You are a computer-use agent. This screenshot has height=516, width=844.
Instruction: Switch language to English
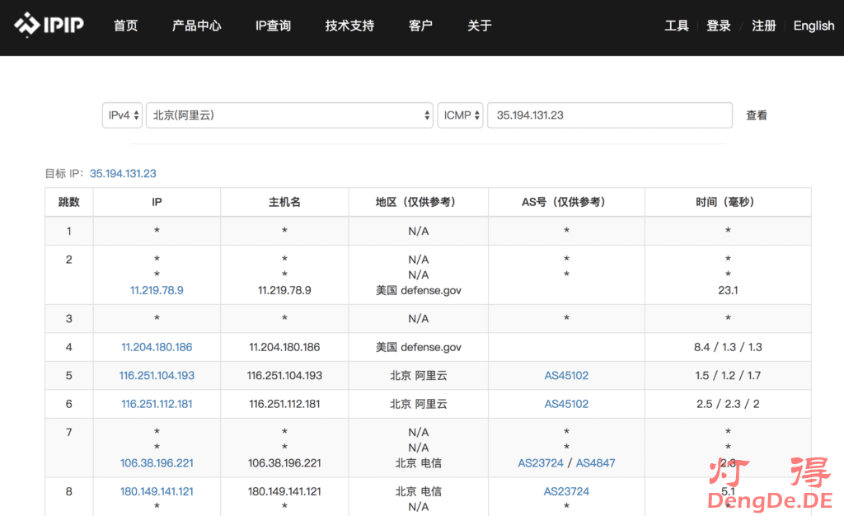[814, 26]
